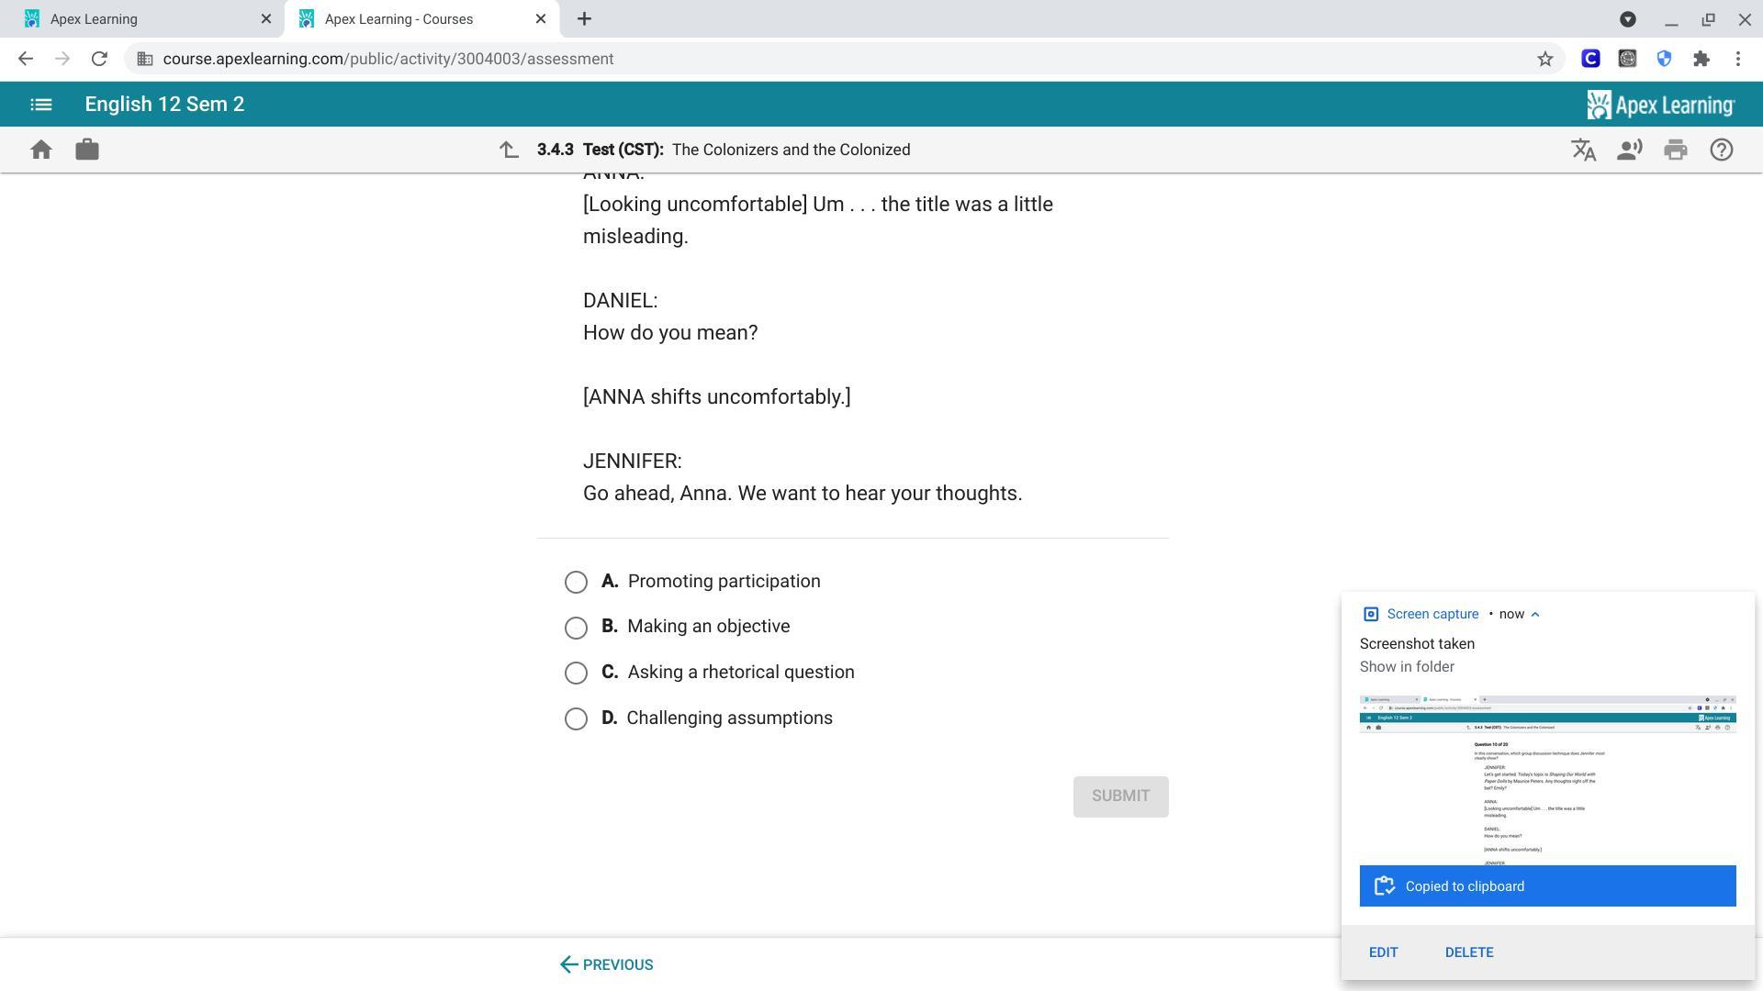Choose answer D Challenging assumptions
This screenshot has width=1763, height=991.
pos(576,718)
